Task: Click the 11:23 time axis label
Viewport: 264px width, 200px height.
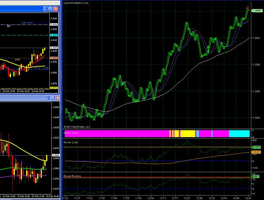Action: (x=65, y=198)
